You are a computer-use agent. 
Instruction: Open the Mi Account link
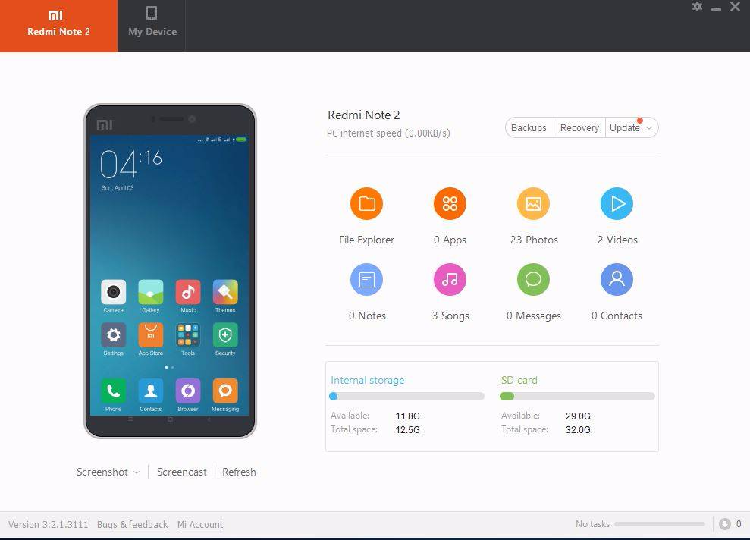click(x=200, y=524)
